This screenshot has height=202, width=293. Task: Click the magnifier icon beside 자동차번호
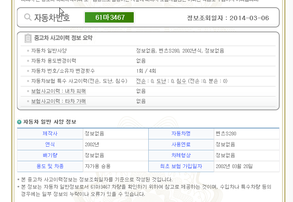point(27,17)
